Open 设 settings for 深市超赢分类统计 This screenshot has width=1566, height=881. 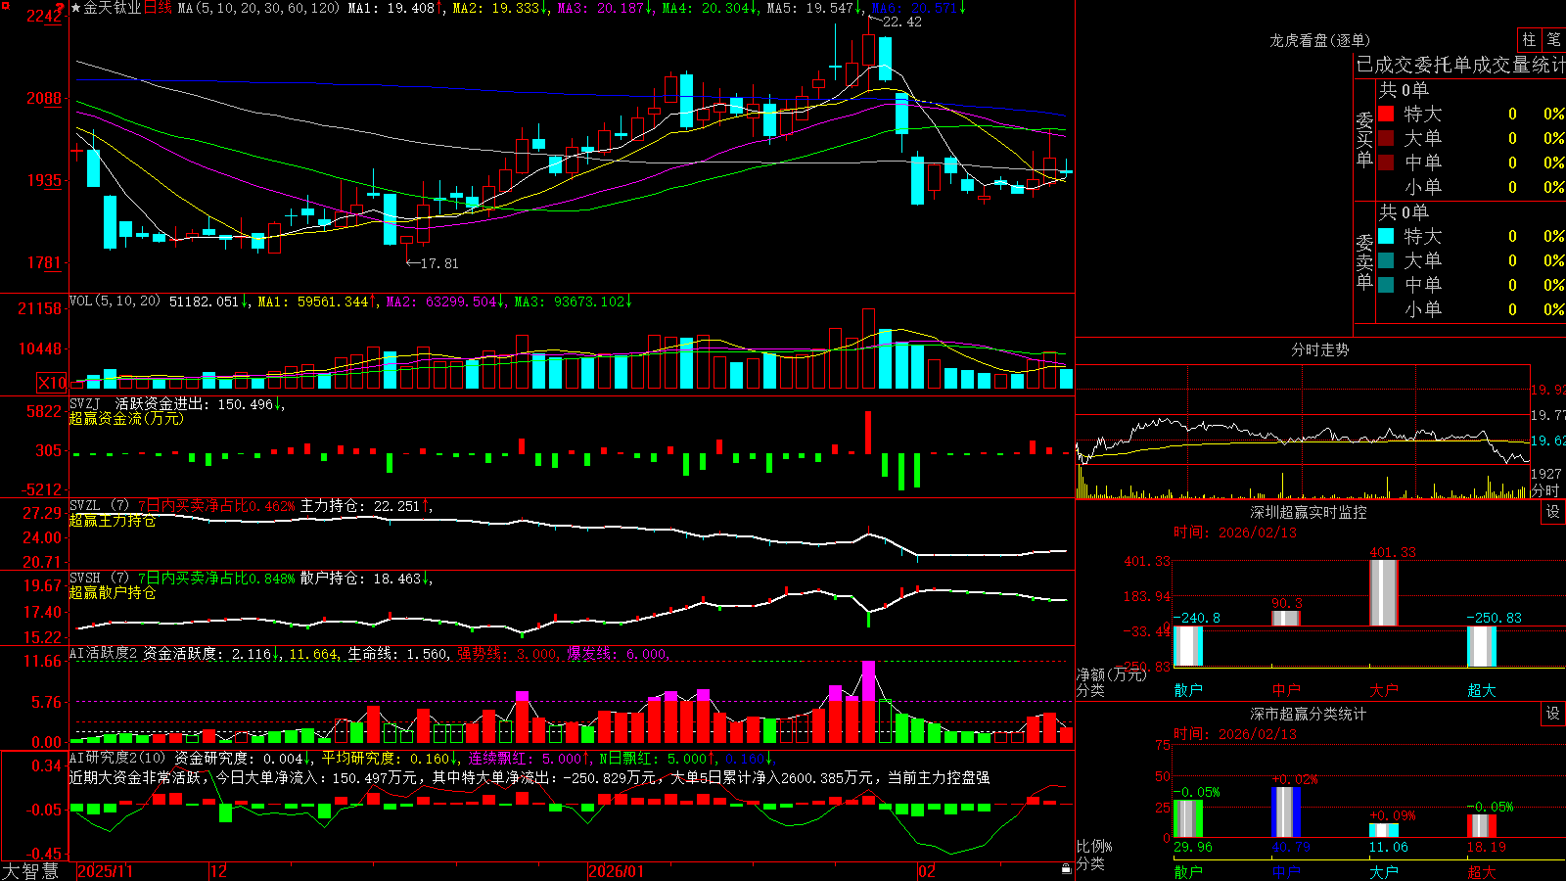point(1553,714)
